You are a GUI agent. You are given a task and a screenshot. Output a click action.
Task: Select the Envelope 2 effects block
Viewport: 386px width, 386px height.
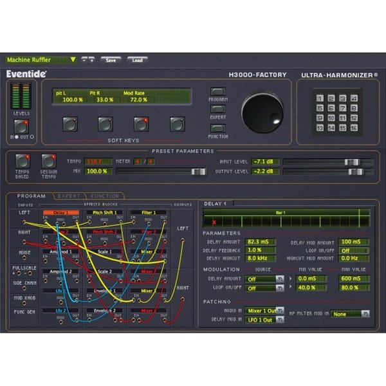point(105,311)
